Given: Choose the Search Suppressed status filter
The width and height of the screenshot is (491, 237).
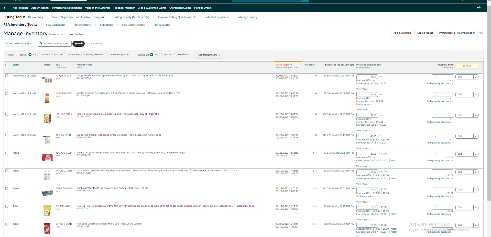Looking at the screenshot, I should 106,55.
